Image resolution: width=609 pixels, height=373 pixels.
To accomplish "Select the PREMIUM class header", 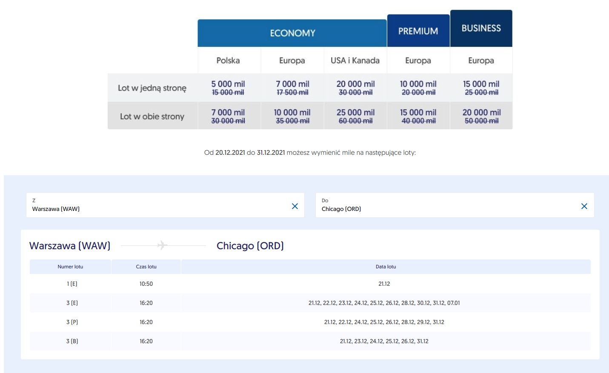I will point(418,31).
